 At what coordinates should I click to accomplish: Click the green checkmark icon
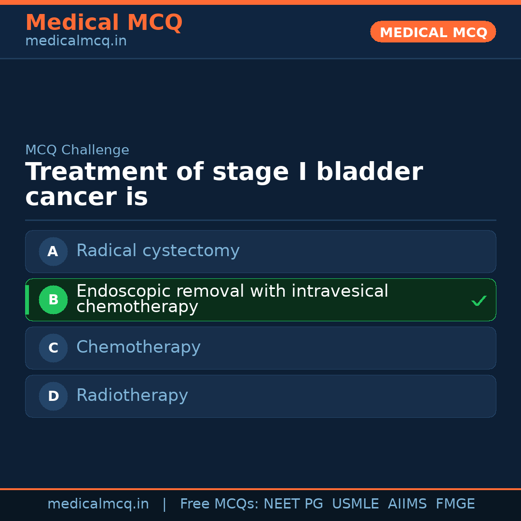pos(479,301)
